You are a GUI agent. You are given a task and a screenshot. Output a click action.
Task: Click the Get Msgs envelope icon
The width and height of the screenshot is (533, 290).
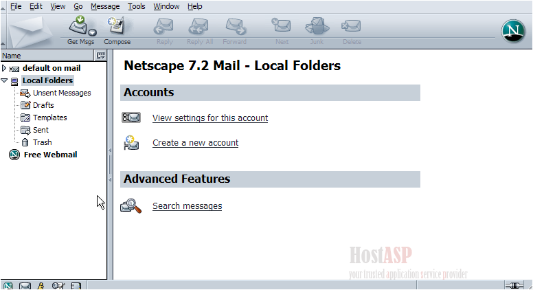[x=78, y=26]
